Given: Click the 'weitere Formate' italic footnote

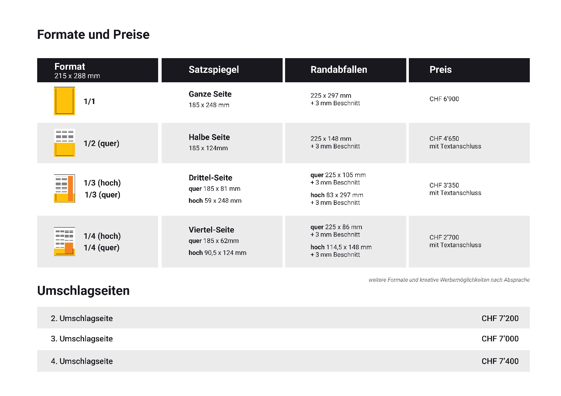Looking at the screenshot, I should click(449, 280).
